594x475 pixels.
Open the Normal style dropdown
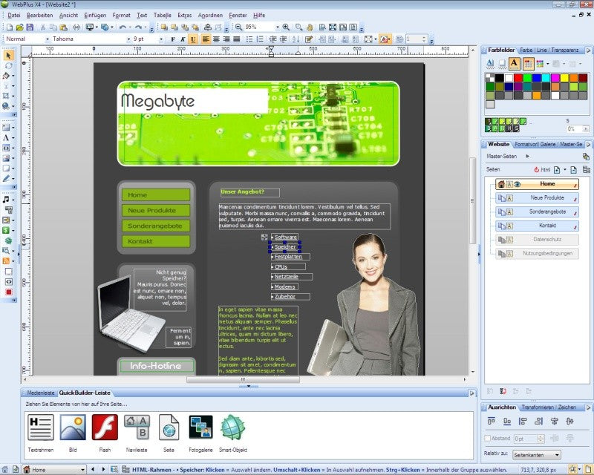coord(48,39)
